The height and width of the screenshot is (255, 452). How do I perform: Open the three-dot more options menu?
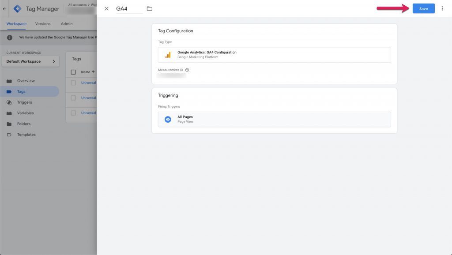tap(442, 8)
